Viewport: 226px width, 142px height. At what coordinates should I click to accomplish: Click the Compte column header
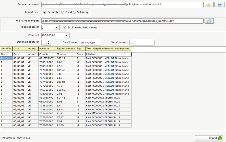[47, 54]
